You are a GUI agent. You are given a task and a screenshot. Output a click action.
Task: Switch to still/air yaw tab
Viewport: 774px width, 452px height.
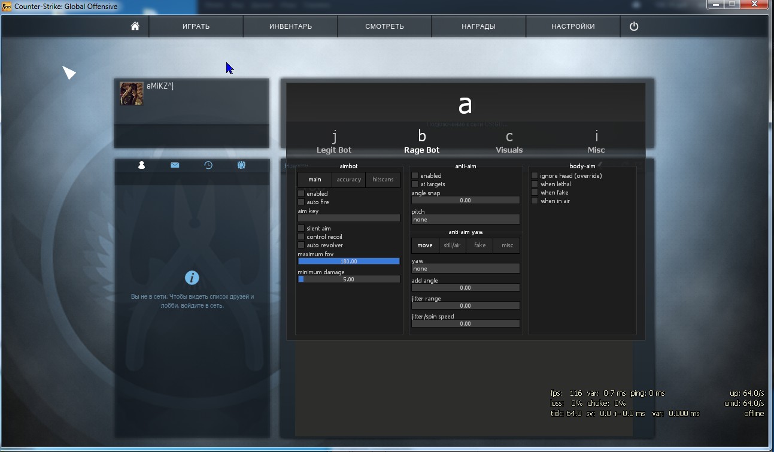pyautogui.click(x=452, y=245)
